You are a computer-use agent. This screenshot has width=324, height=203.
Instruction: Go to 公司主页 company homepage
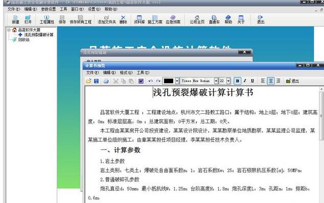(197, 19)
